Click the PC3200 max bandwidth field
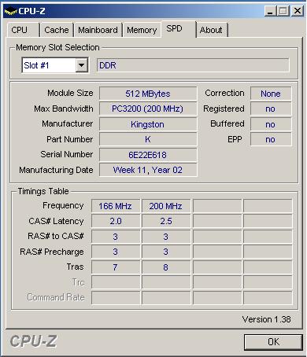The width and height of the screenshot is (307, 357). (x=148, y=109)
